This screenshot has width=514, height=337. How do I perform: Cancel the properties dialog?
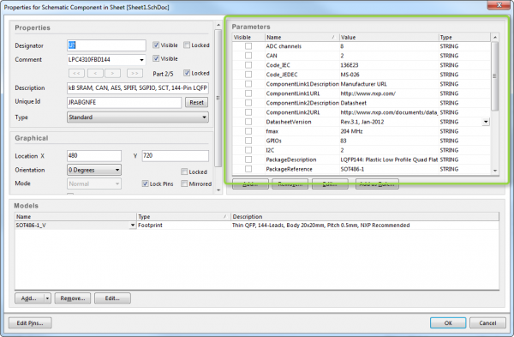pos(487,323)
